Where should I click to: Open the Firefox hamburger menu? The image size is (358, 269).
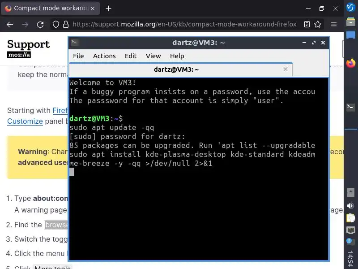[334, 24]
